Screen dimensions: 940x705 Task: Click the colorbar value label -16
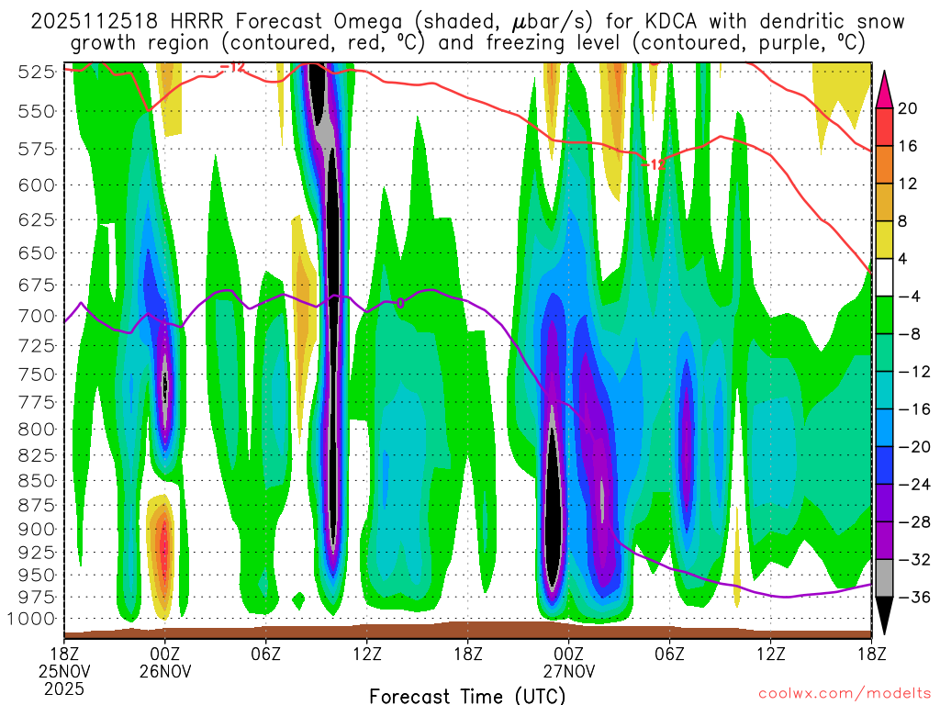pyautogui.click(x=913, y=409)
